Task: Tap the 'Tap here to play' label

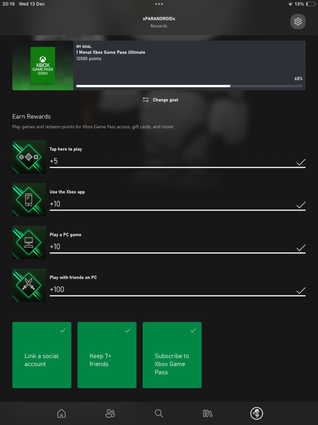Action: click(x=66, y=149)
